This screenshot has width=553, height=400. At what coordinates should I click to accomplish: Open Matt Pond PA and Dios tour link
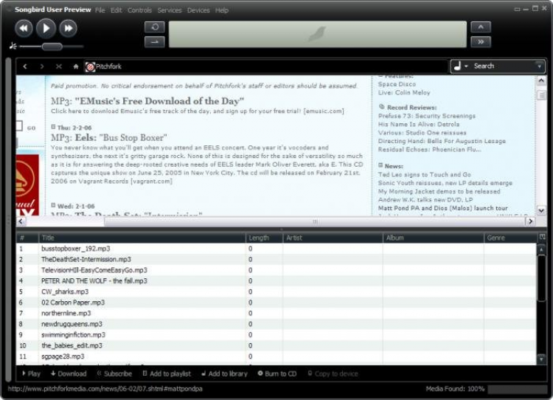click(x=443, y=208)
